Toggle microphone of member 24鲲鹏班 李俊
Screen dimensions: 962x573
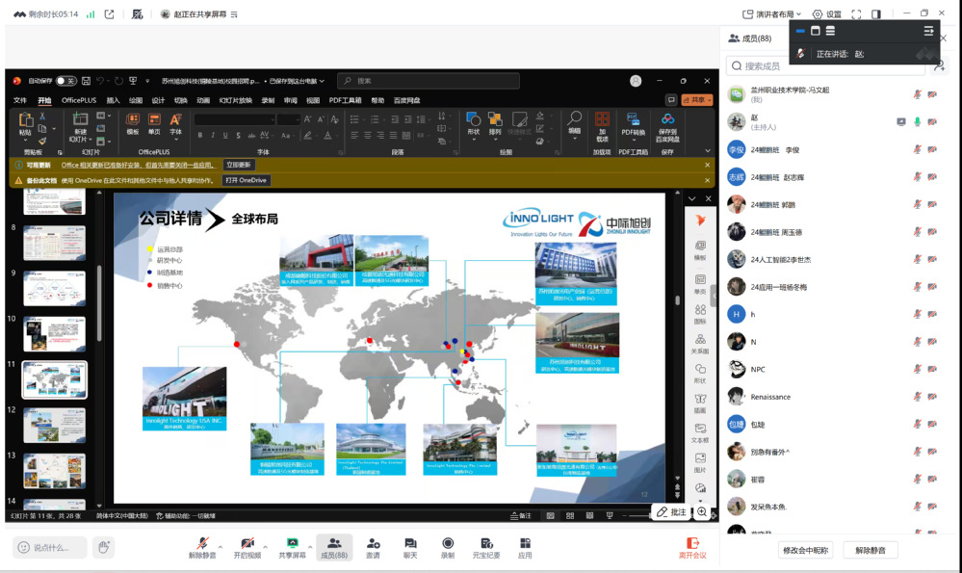point(917,149)
